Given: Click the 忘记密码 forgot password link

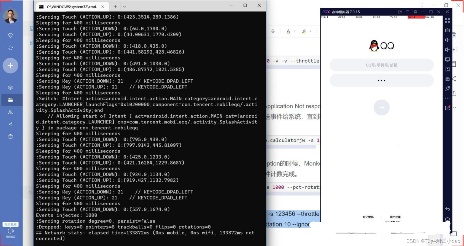Looking at the screenshot, I should pos(368,217).
